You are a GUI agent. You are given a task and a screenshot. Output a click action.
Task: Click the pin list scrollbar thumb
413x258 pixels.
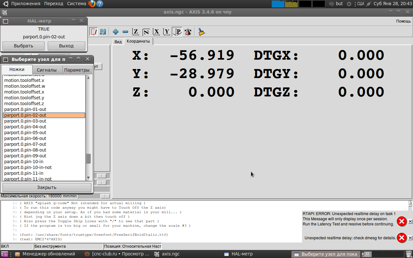(88, 159)
